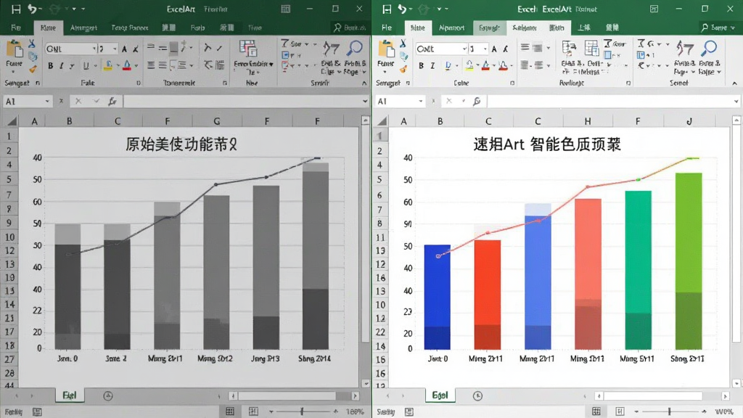Open conditional formatting icon in left window
The height and width of the screenshot is (418, 743).
tap(248, 49)
